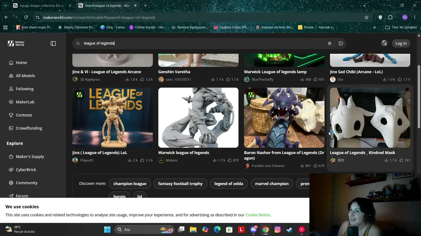Open File Explorer from the taskbar
This screenshot has width=421, height=236.
(x=193, y=229)
